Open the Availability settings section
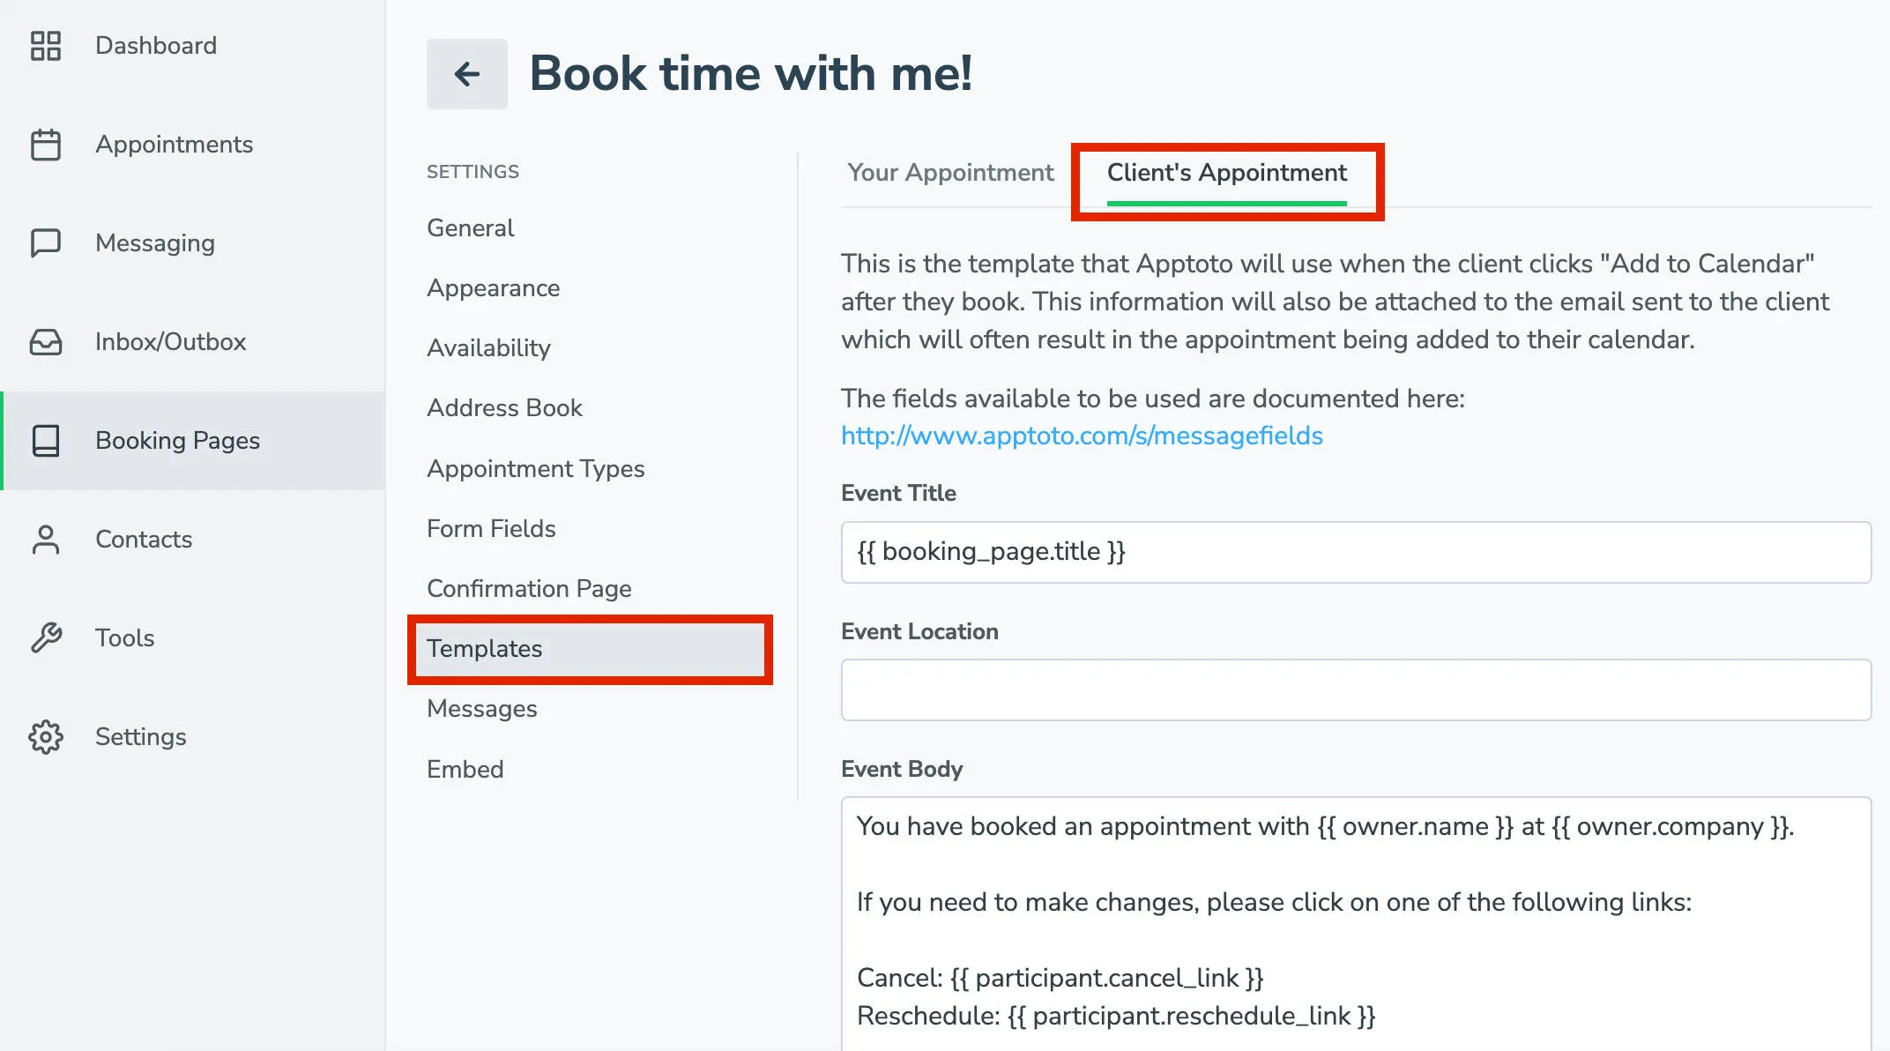Screen dimensions: 1890x1051 coord(488,347)
